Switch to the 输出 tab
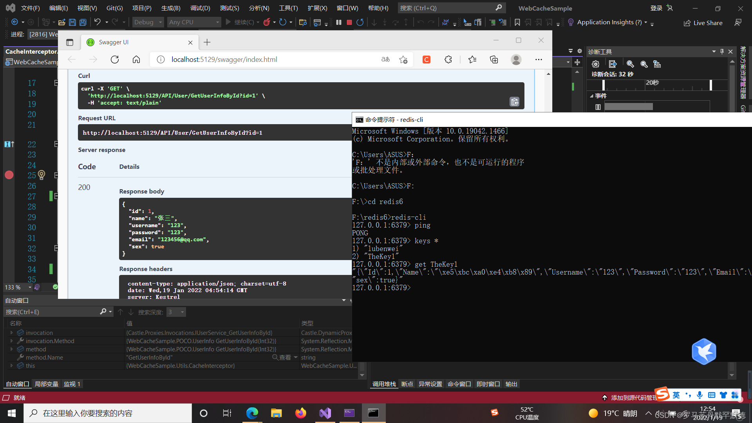 click(511, 384)
